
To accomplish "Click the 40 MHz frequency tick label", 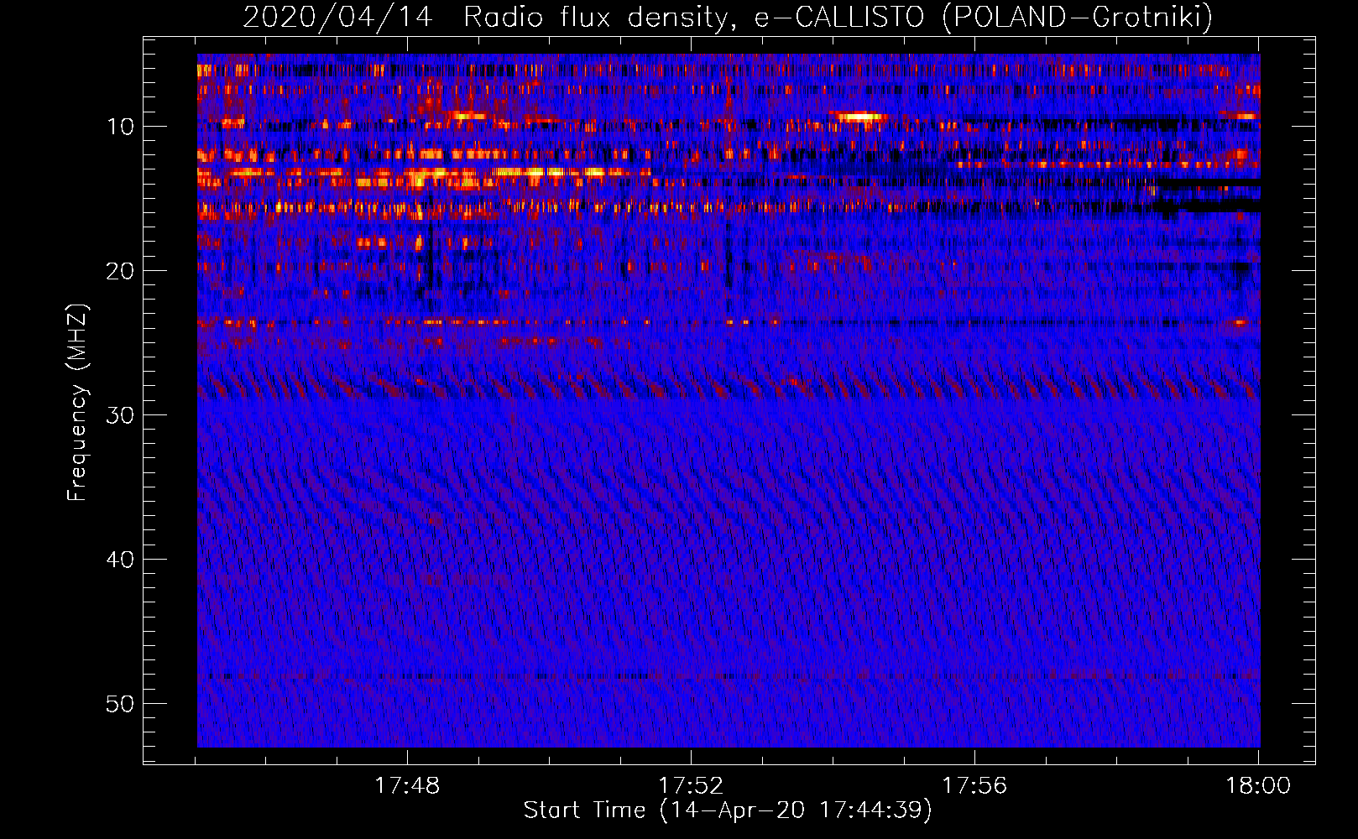I will coord(120,560).
